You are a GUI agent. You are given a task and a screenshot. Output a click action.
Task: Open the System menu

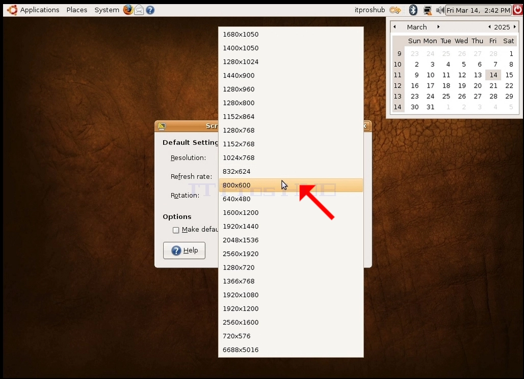click(107, 10)
